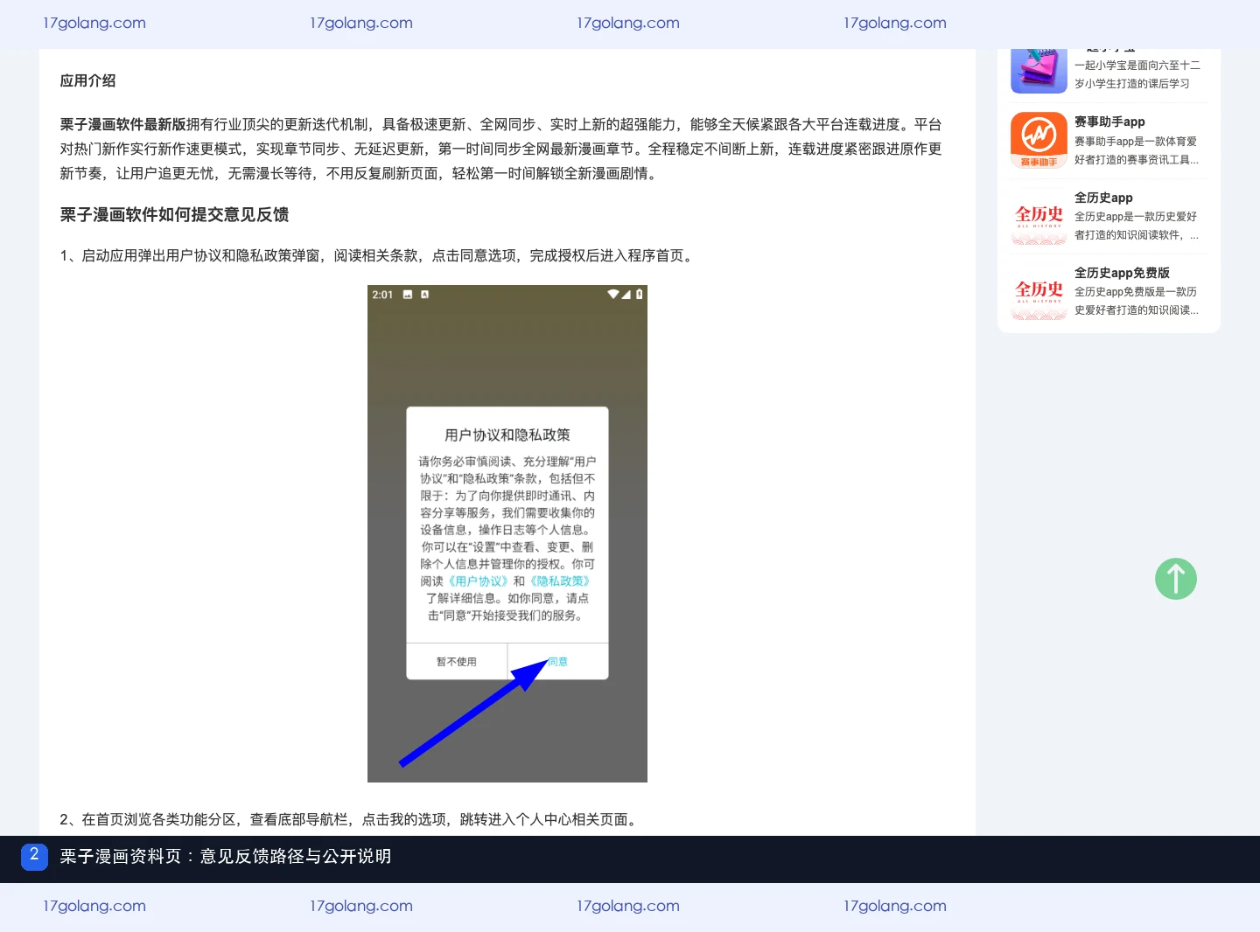Open the 赛事助手 orange app icon

(1039, 140)
